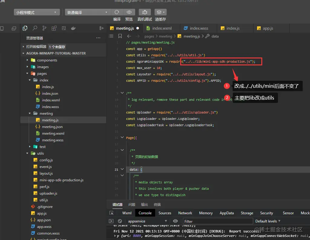
Task: Click the outline list icon near breadcrumb
Action: (111, 36)
